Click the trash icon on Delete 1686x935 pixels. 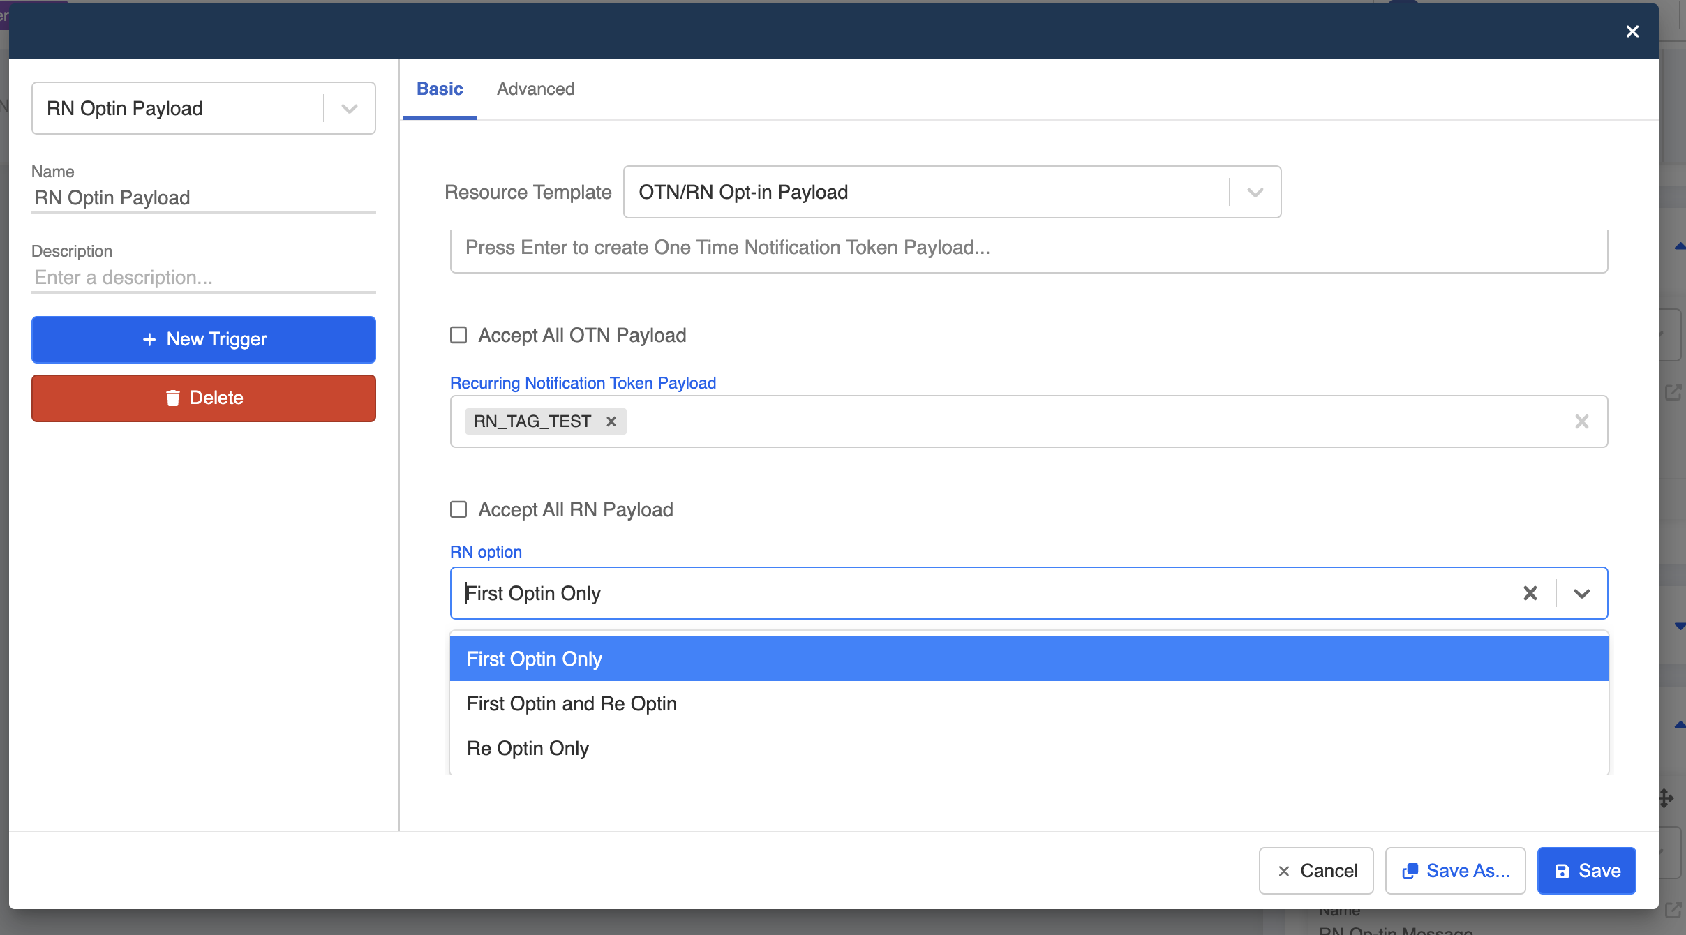172,398
